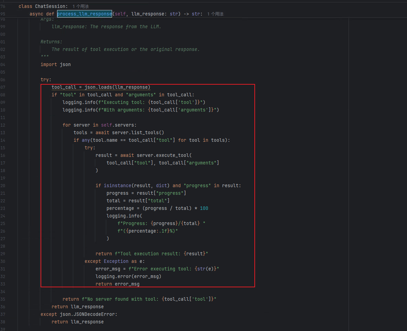Viewport: 407px width, 331px height.
Task: Click the except Exception as e line
Action: pos(114,261)
